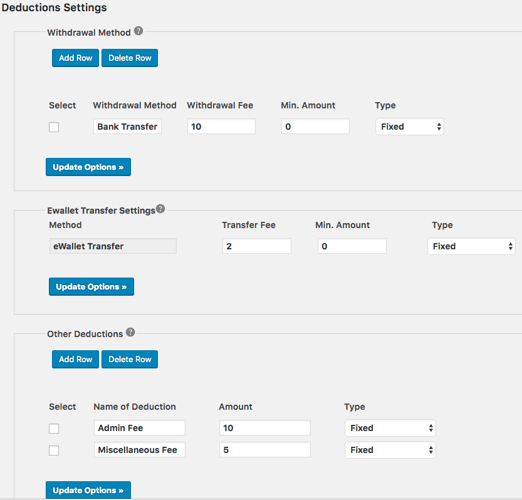Click Update Options under Other Deductions
This screenshot has width=522, height=500.
pos(88,490)
